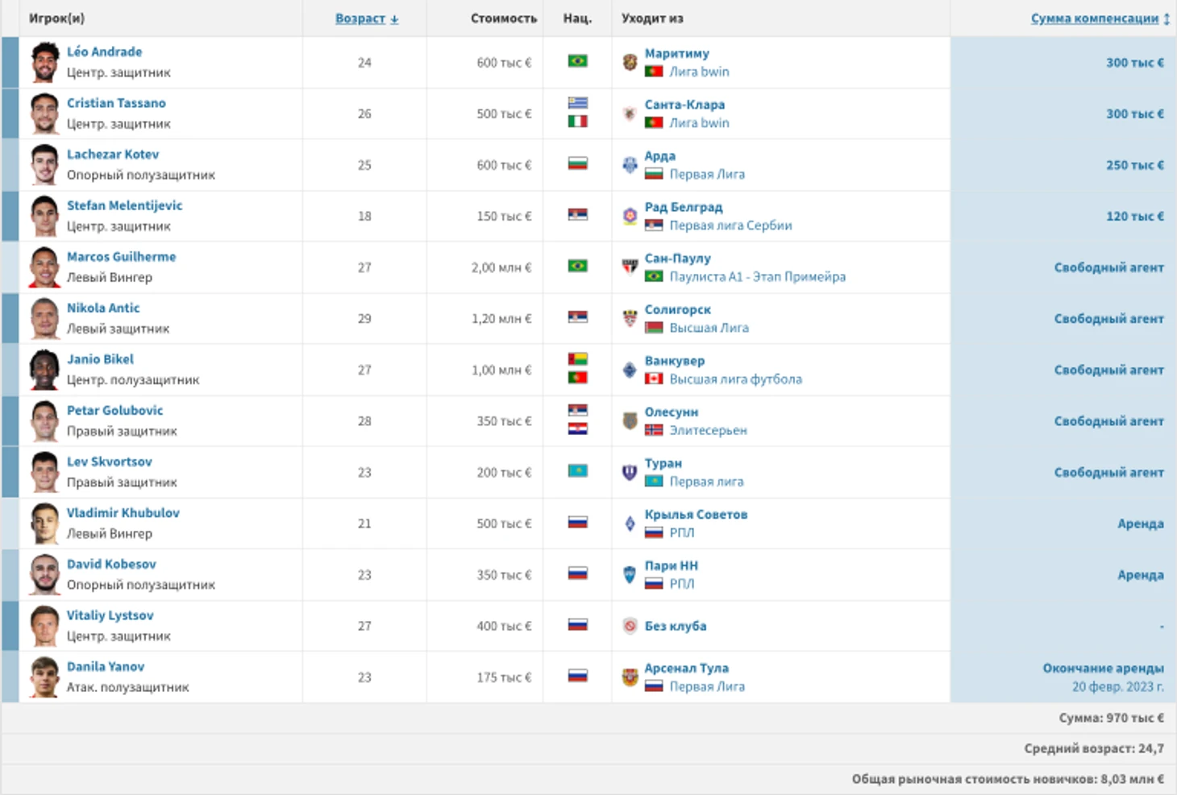Click the Пари НН club crest
The image size is (1177, 795).
[x=630, y=574]
